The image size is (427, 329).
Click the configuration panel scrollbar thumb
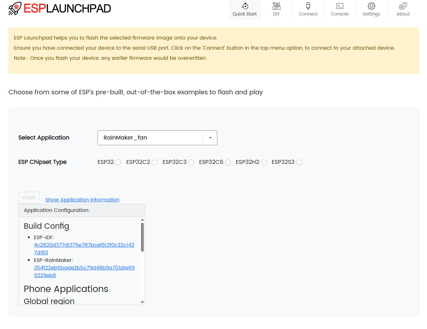pyautogui.click(x=143, y=237)
